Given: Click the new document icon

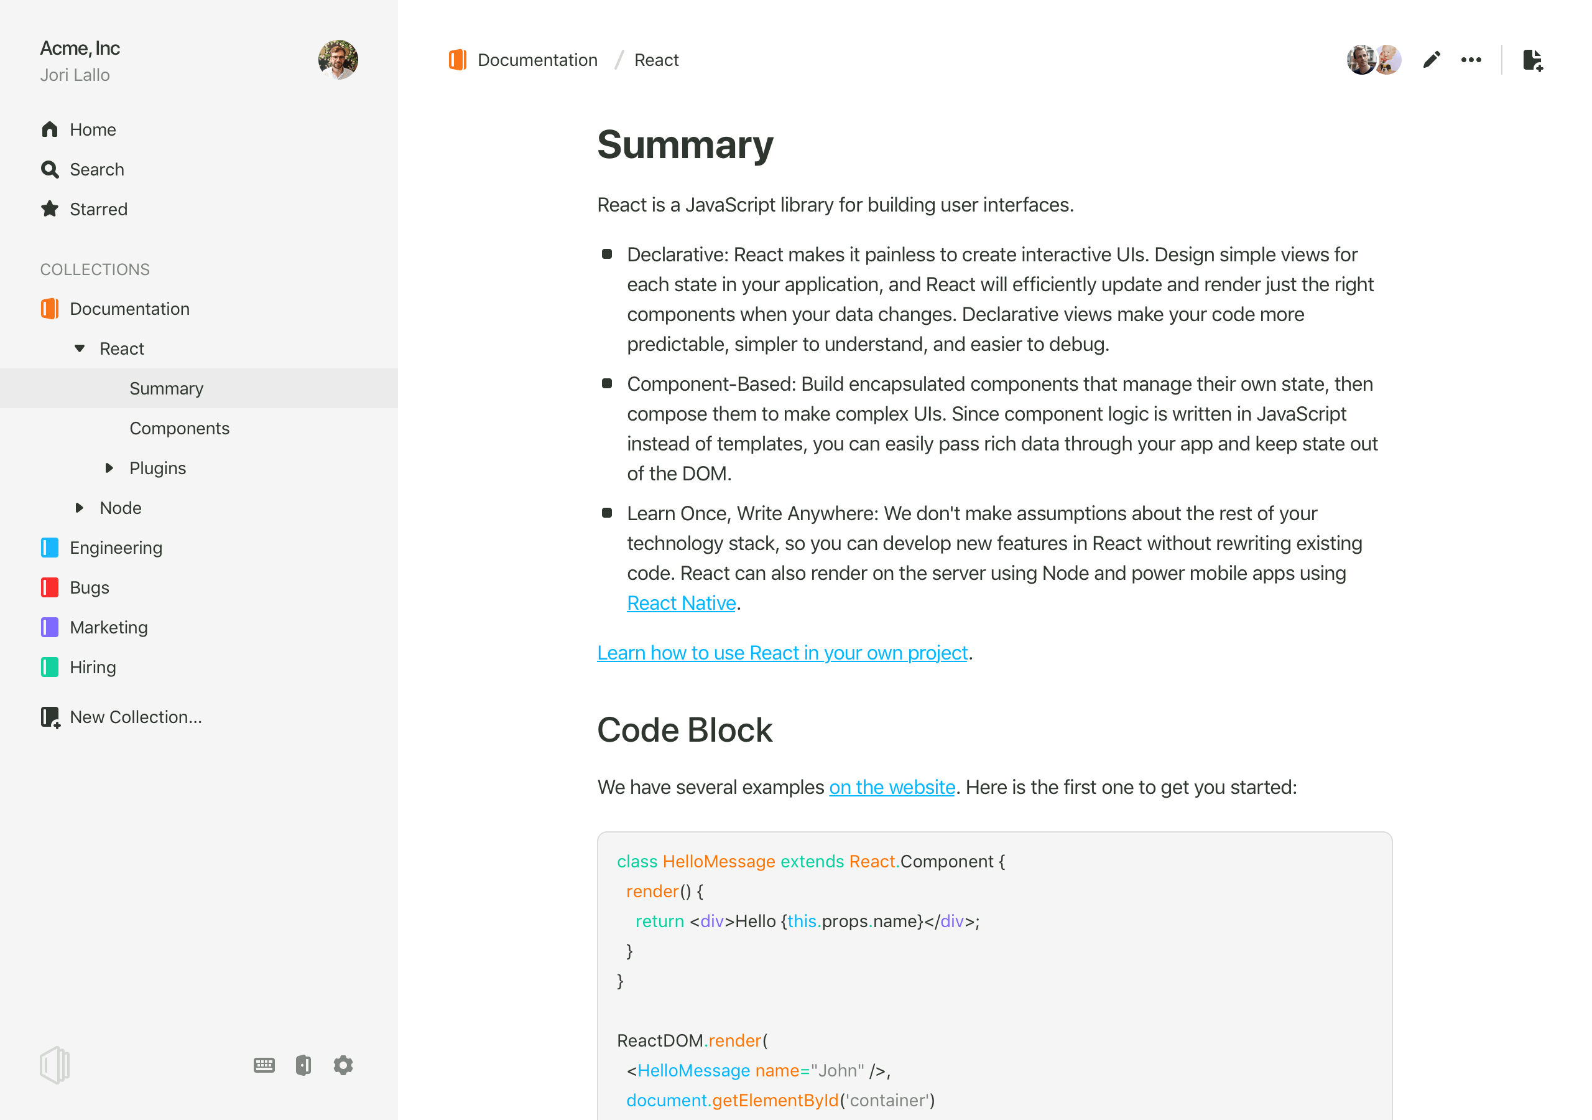Looking at the screenshot, I should click(x=1532, y=60).
